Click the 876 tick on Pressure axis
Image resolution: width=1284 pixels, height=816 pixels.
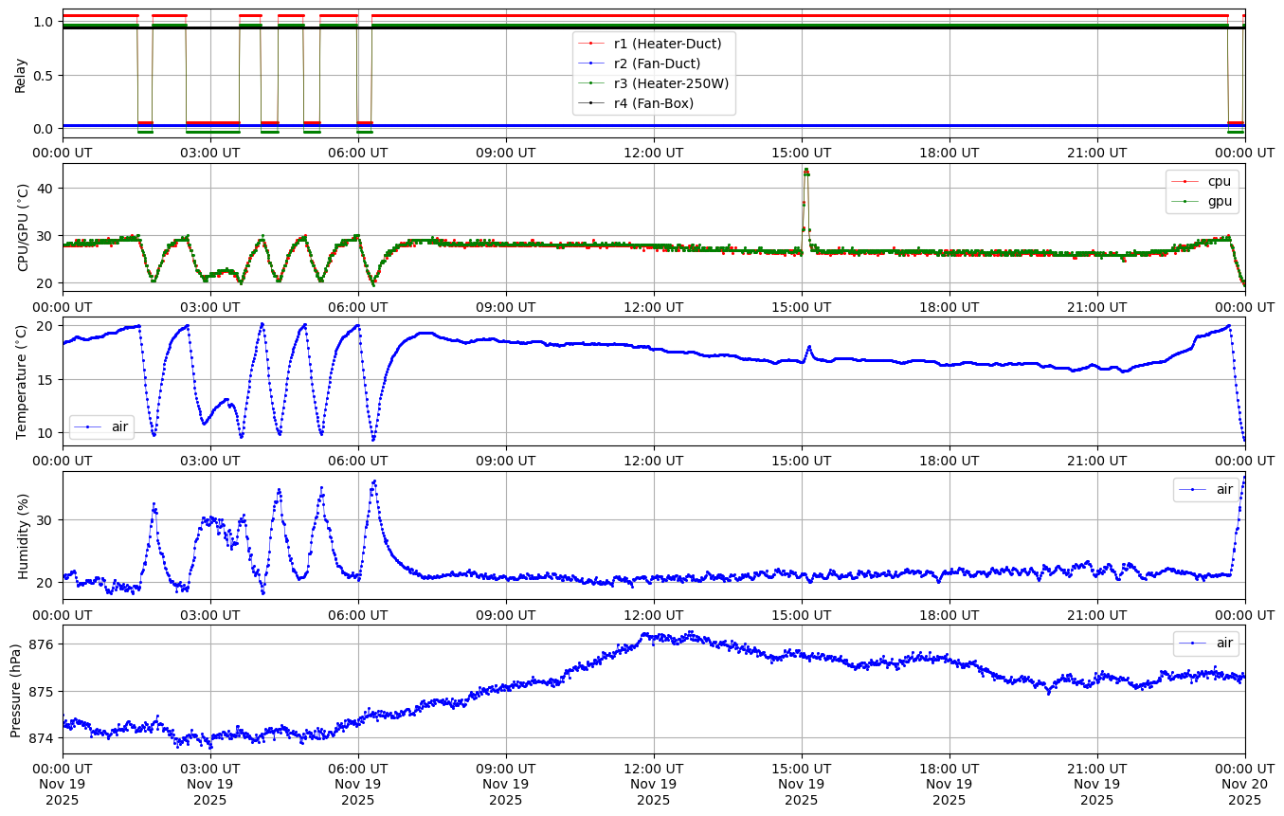click(x=42, y=644)
